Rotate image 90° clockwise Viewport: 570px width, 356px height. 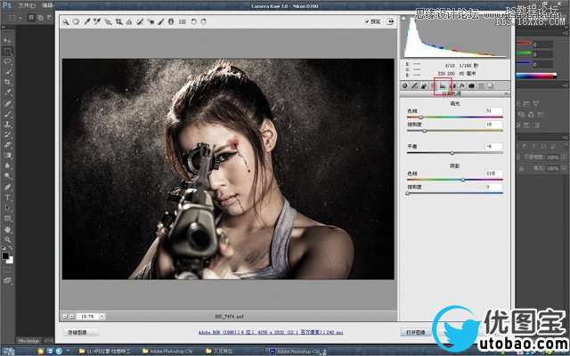[x=204, y=21]
